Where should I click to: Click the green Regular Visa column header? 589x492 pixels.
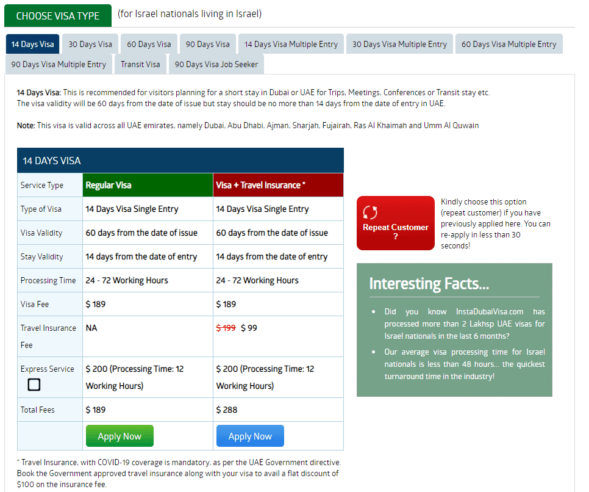[x=148, y=185]
